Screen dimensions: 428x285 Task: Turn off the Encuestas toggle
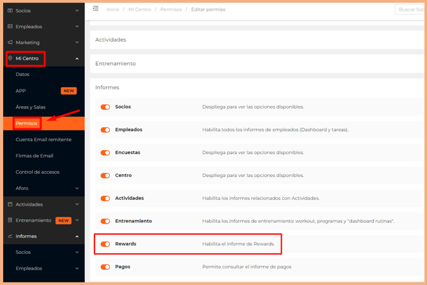105,153
